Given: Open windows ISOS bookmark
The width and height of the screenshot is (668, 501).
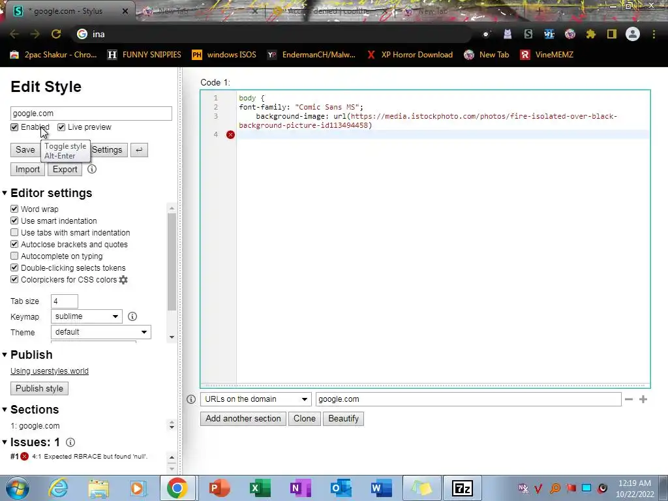Looking at the screenshot, I should pyautogui.click(x=224, y=55).
